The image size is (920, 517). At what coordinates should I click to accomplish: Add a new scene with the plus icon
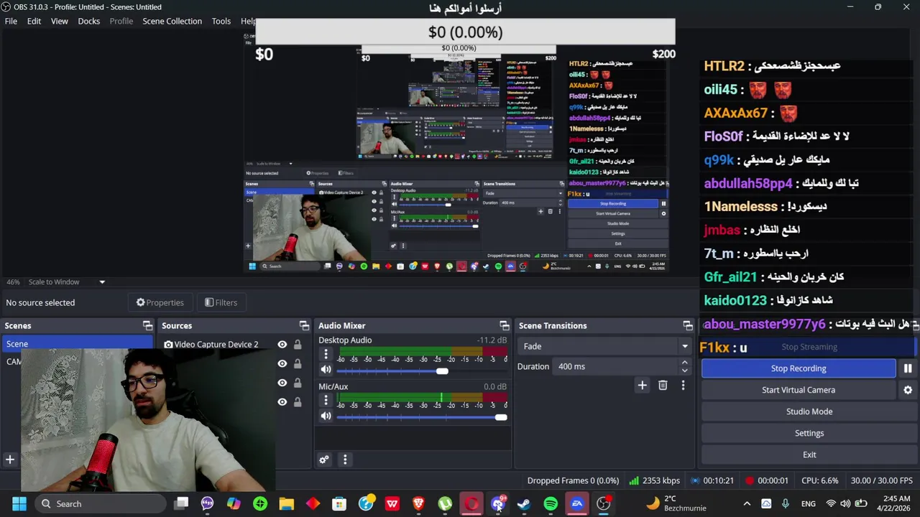click(10, 460)
